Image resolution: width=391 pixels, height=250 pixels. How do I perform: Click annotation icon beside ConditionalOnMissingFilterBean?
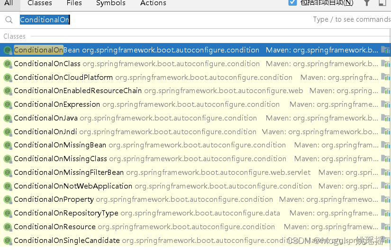(8, 172)
